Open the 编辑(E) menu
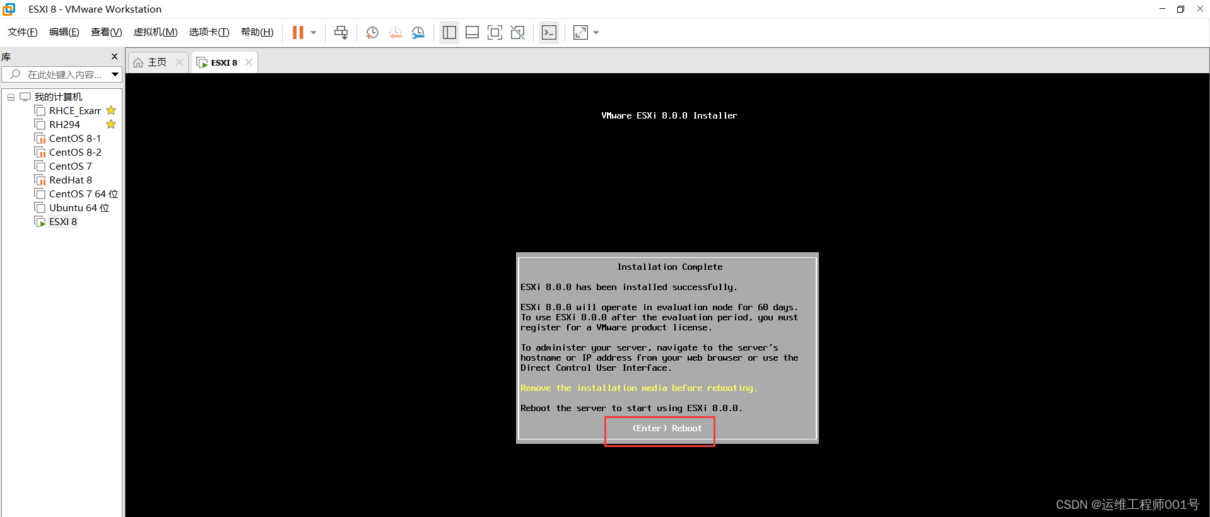This screenshot has height=517, width=1210. [x=64, y=32]
